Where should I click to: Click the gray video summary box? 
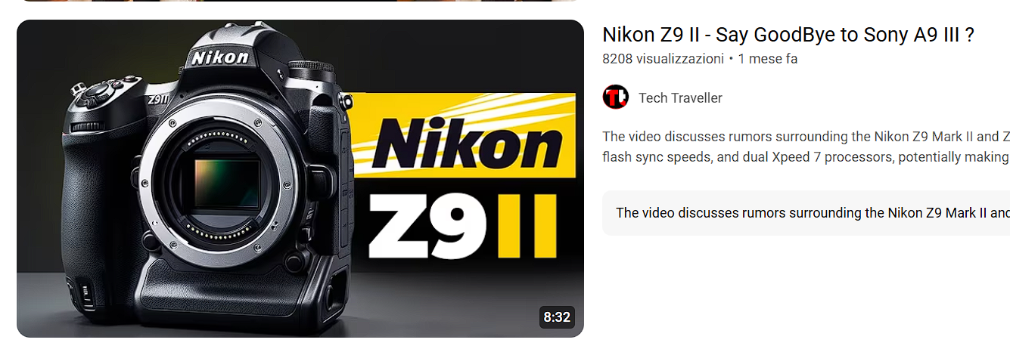[x=806, y=213]
